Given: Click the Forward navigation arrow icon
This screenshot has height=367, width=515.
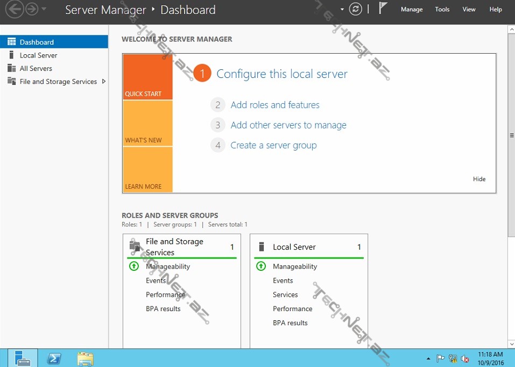Looking at the screenshot, I should 32,10.
